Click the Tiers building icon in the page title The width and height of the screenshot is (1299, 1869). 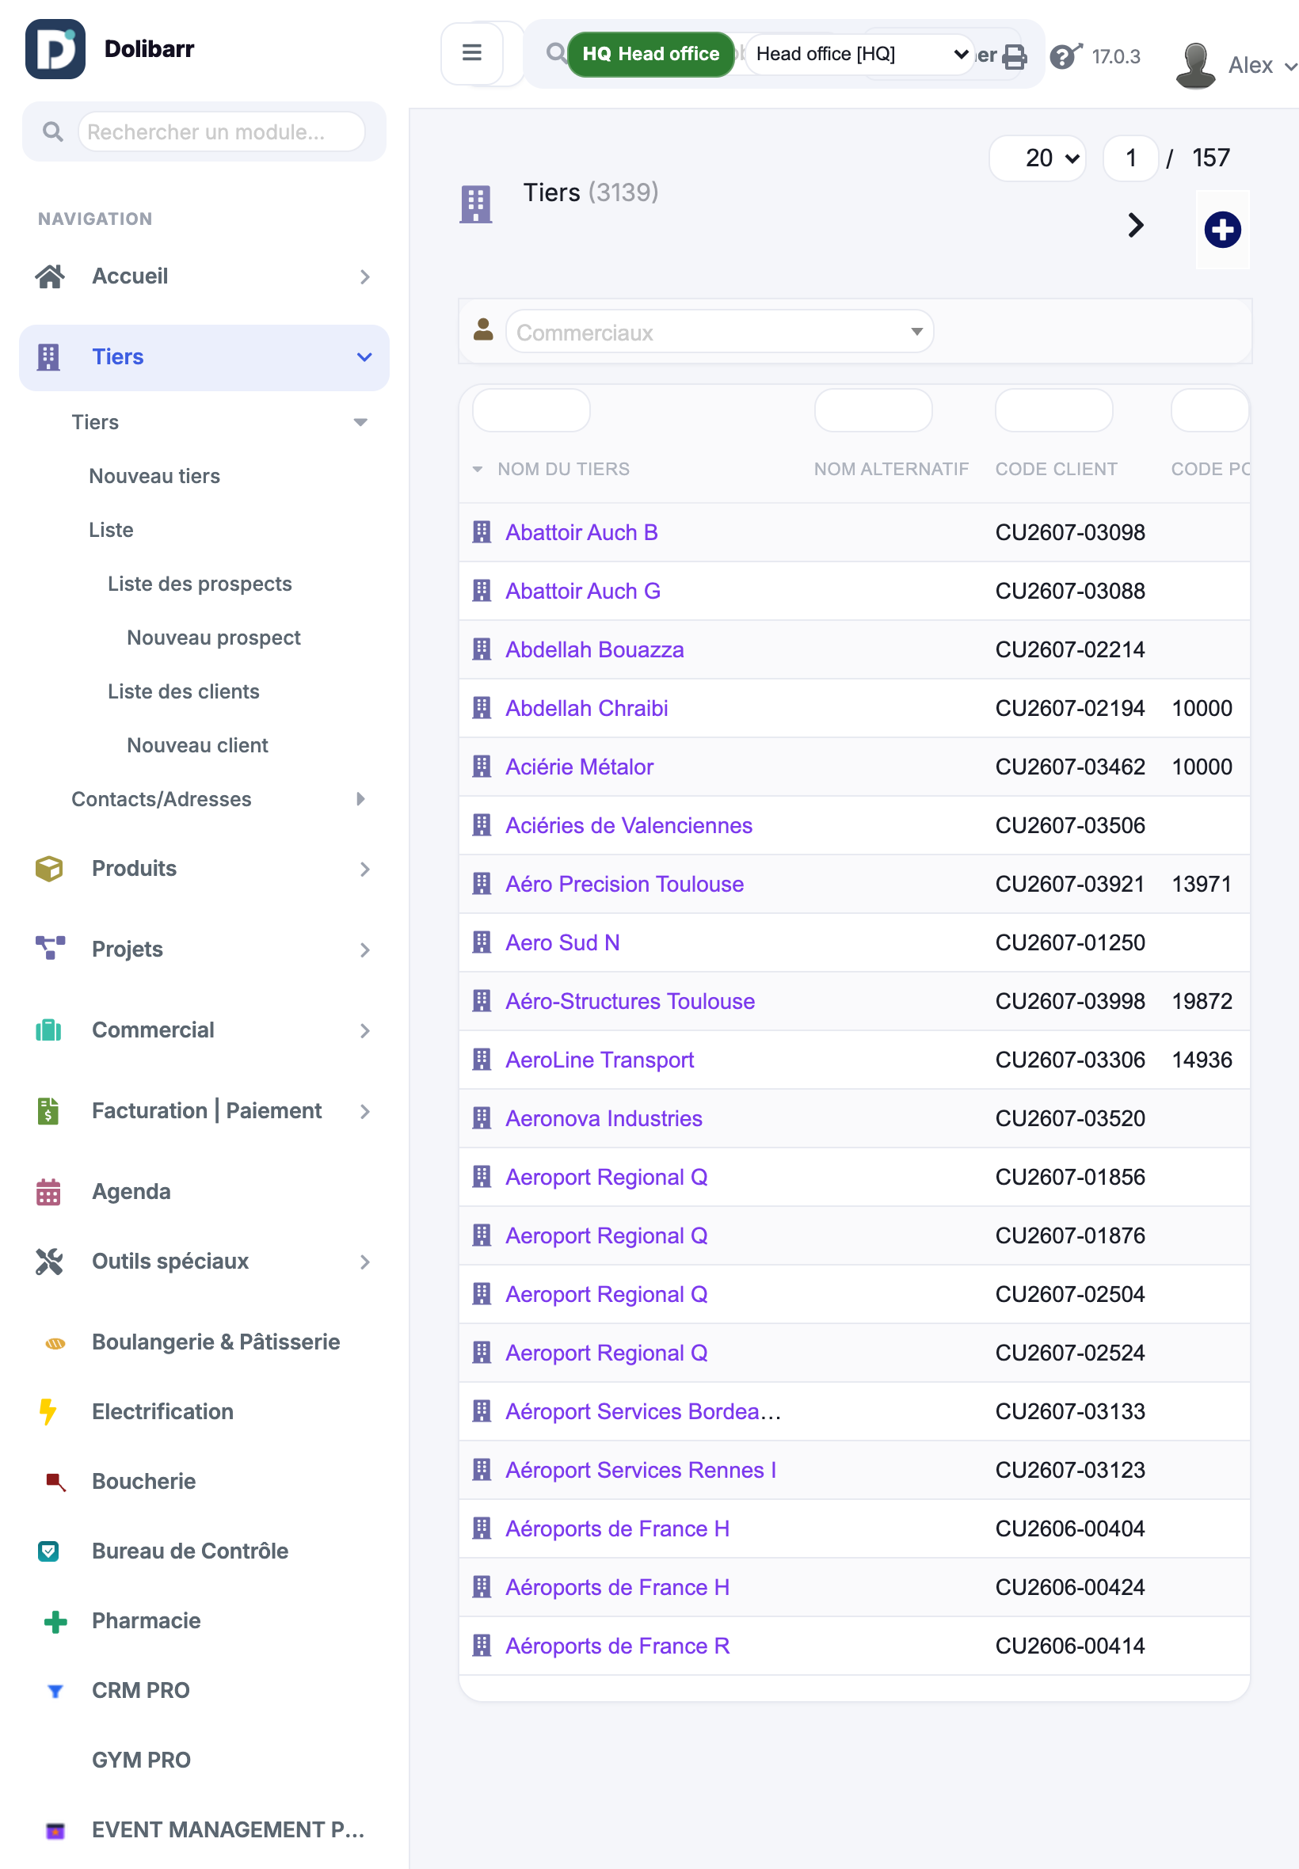475,204
